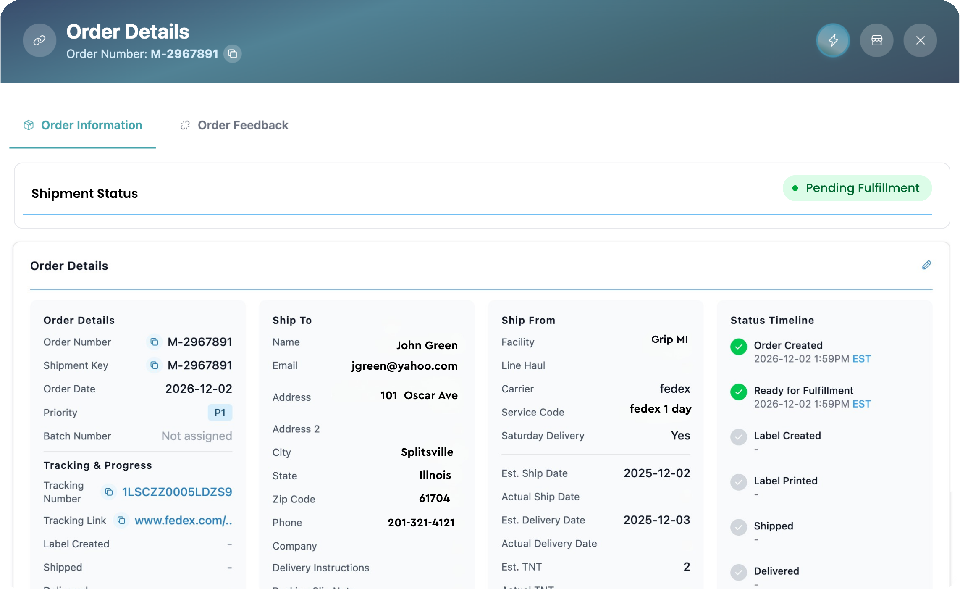The image size is (960, 589).
Task: Select the Est. TNT value 2
Action: click(687, 567)
